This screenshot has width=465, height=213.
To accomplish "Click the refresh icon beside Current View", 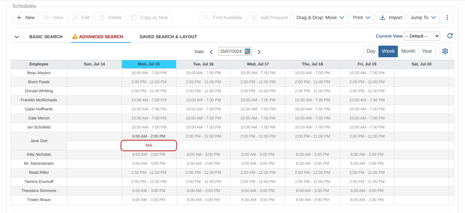I will 450,36.
